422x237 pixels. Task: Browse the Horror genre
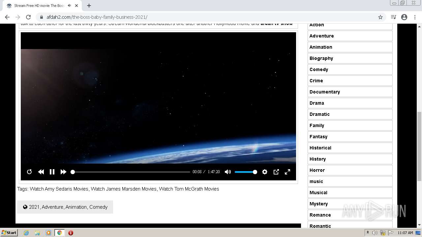(x=350, y=170)
